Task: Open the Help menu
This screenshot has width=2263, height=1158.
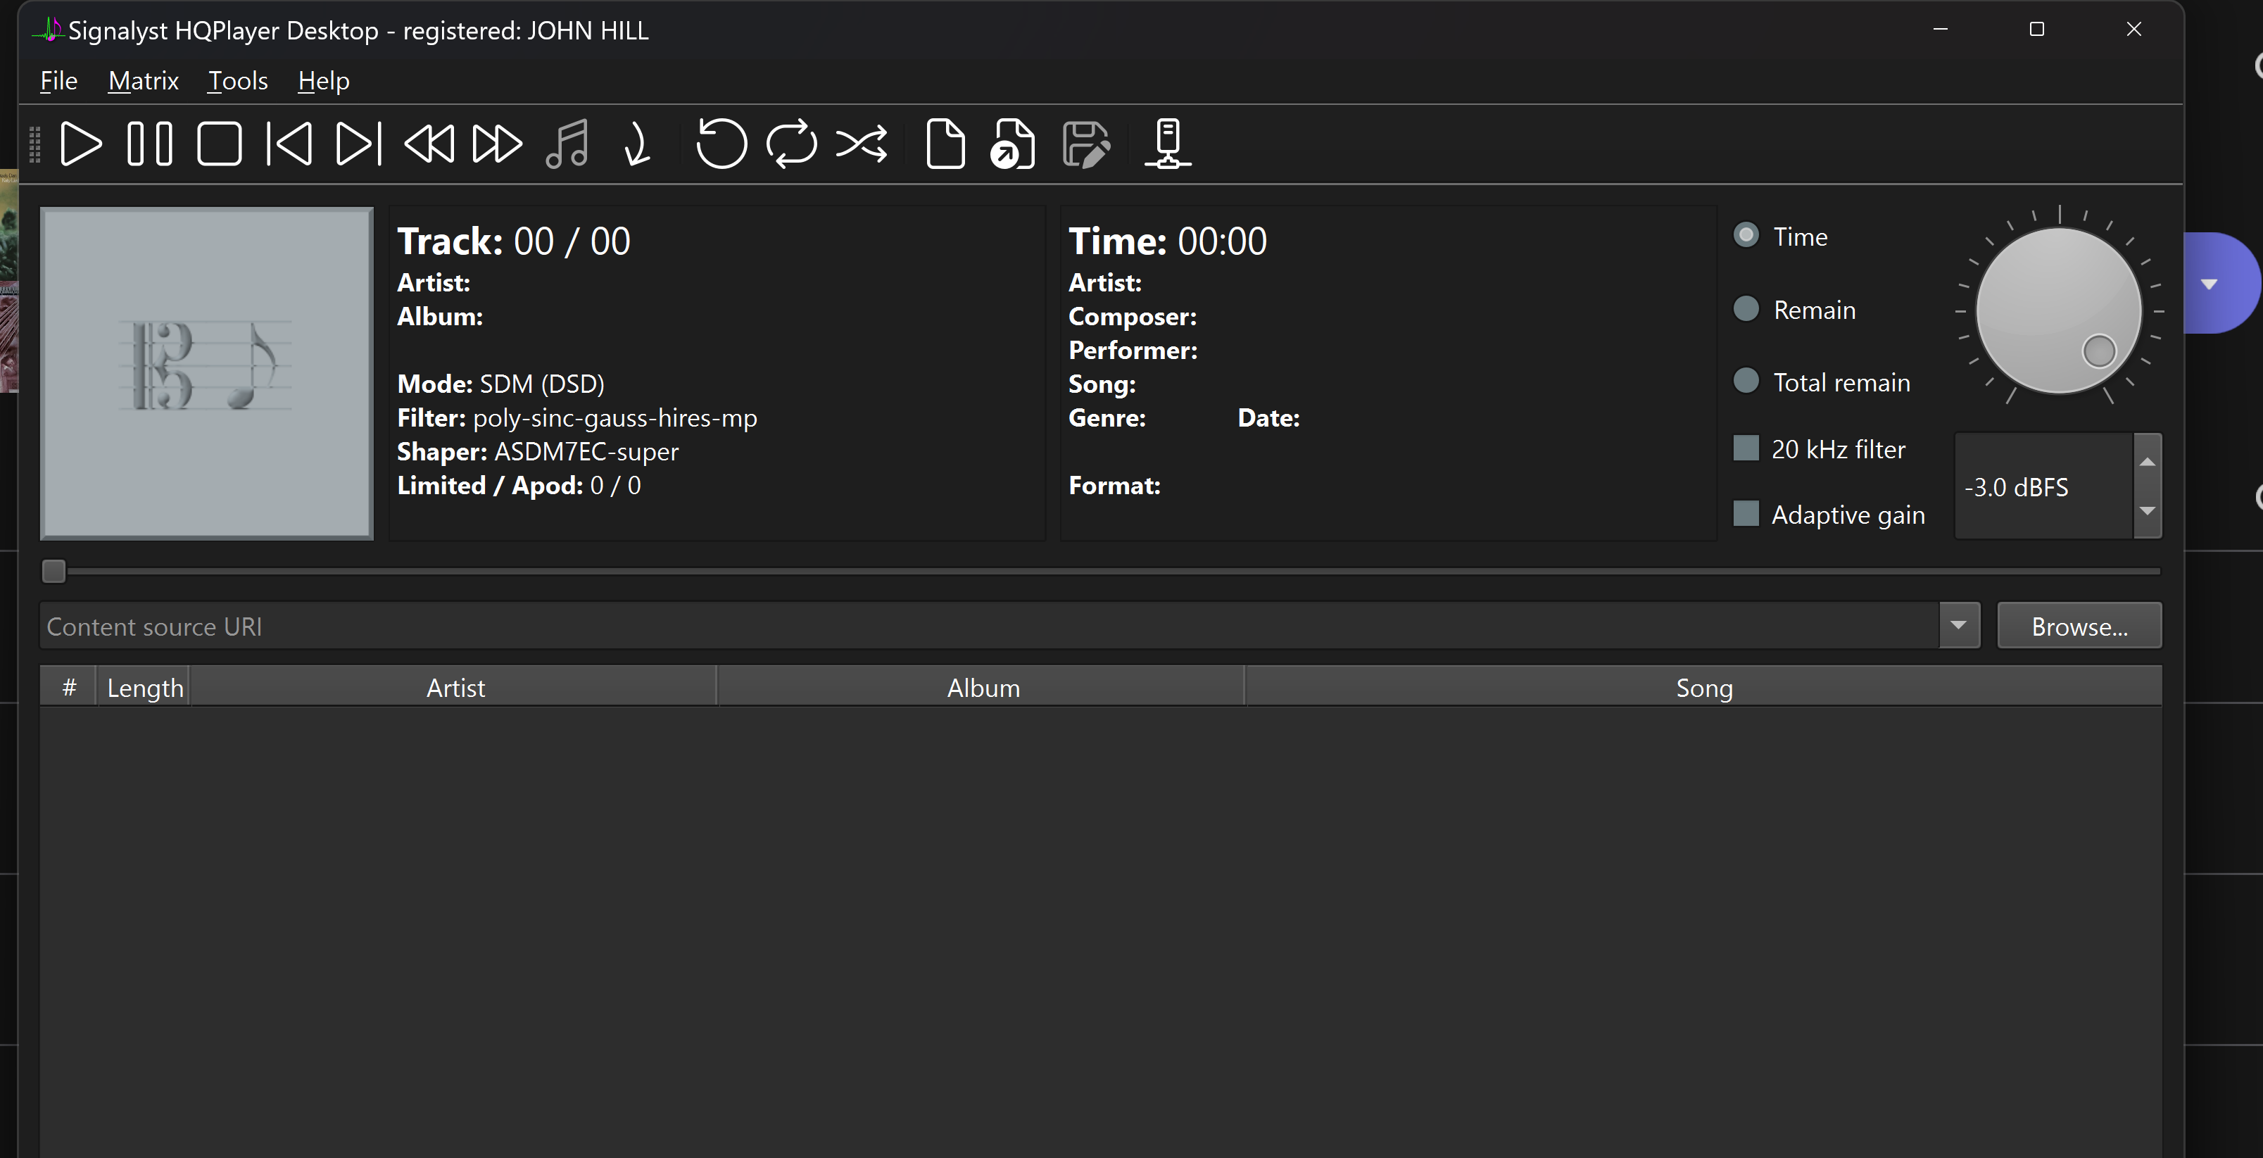Action: coord(323,81)
